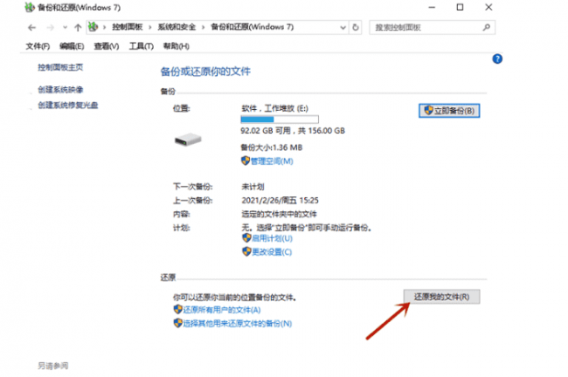Click the window title bar app icon
Screen dimensions: 568x377
(30, 7)
